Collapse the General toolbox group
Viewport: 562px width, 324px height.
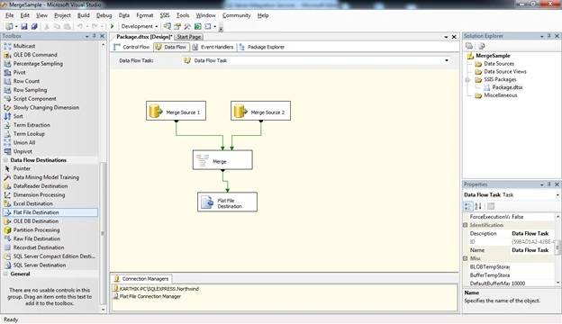point(5,274)
